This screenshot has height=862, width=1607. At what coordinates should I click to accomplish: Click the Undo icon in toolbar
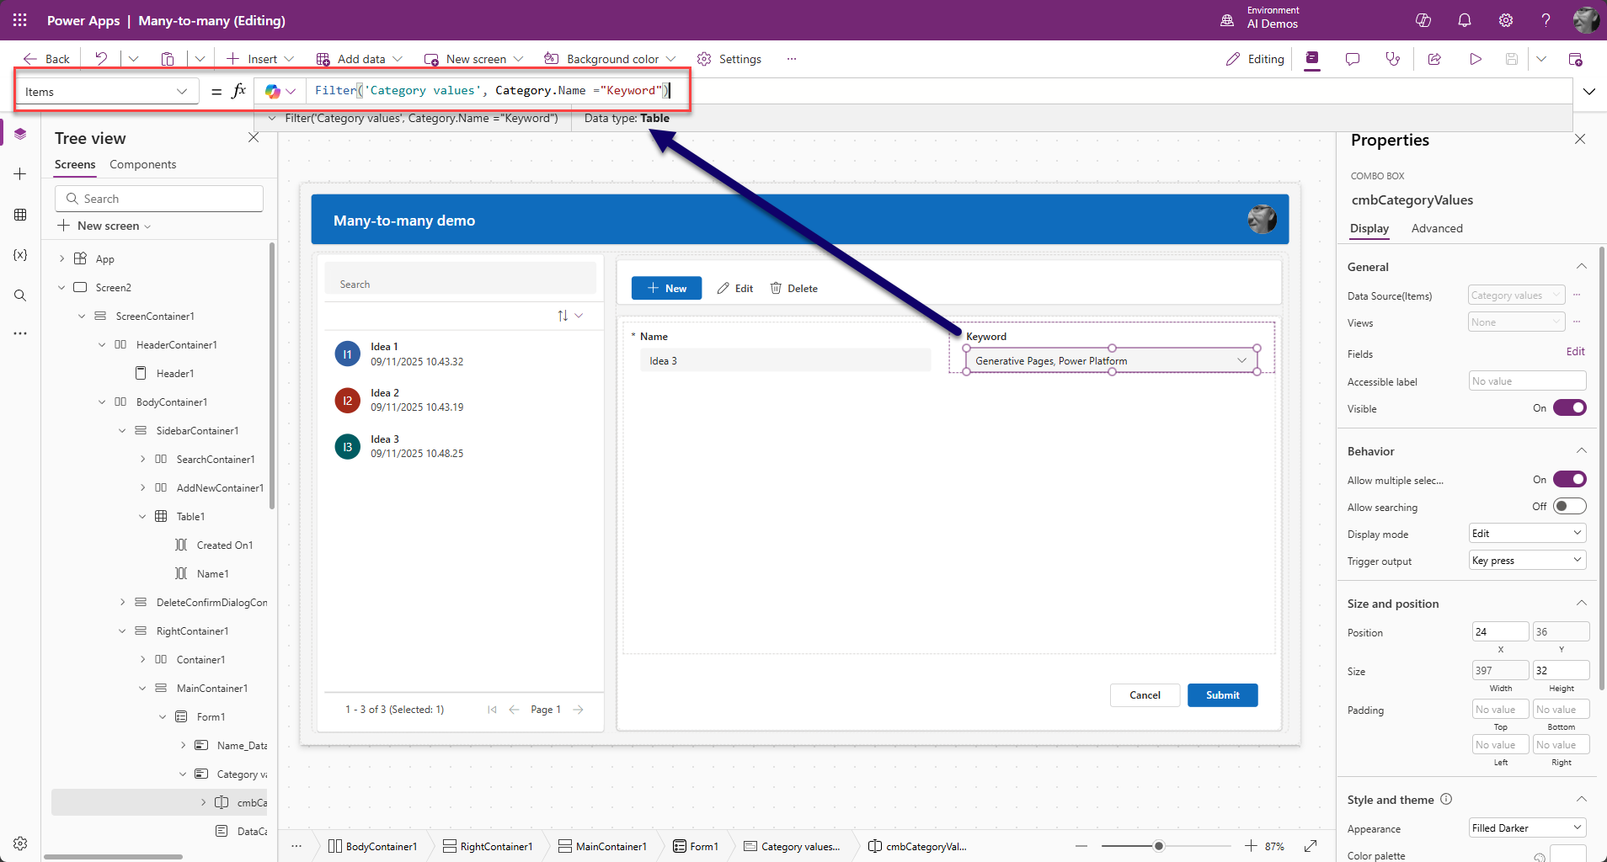(x=101, y=59)
